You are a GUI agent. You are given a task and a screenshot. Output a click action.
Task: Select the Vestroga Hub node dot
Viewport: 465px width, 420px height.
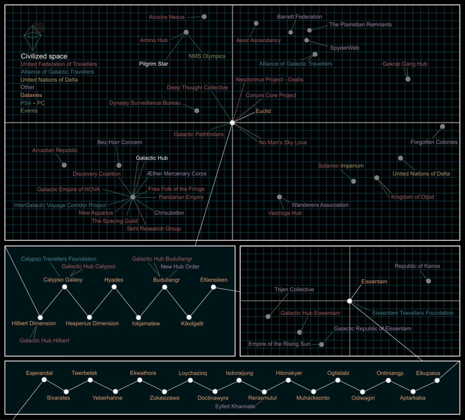pyautogui.click(x=279, y=197)
